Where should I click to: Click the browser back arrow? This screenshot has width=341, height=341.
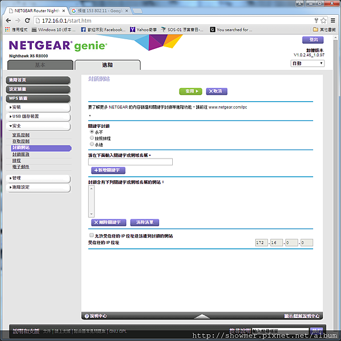point(9,20)
